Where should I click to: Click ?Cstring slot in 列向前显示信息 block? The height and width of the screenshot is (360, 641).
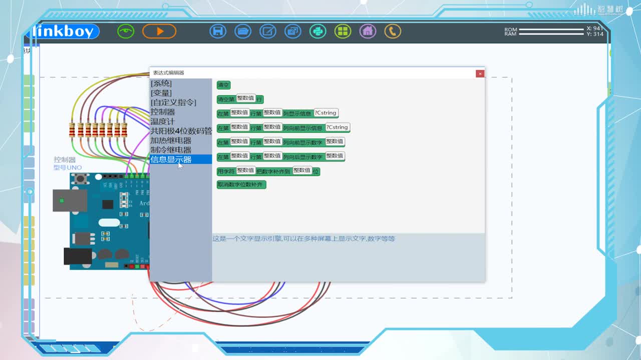[x=338, y=127]
